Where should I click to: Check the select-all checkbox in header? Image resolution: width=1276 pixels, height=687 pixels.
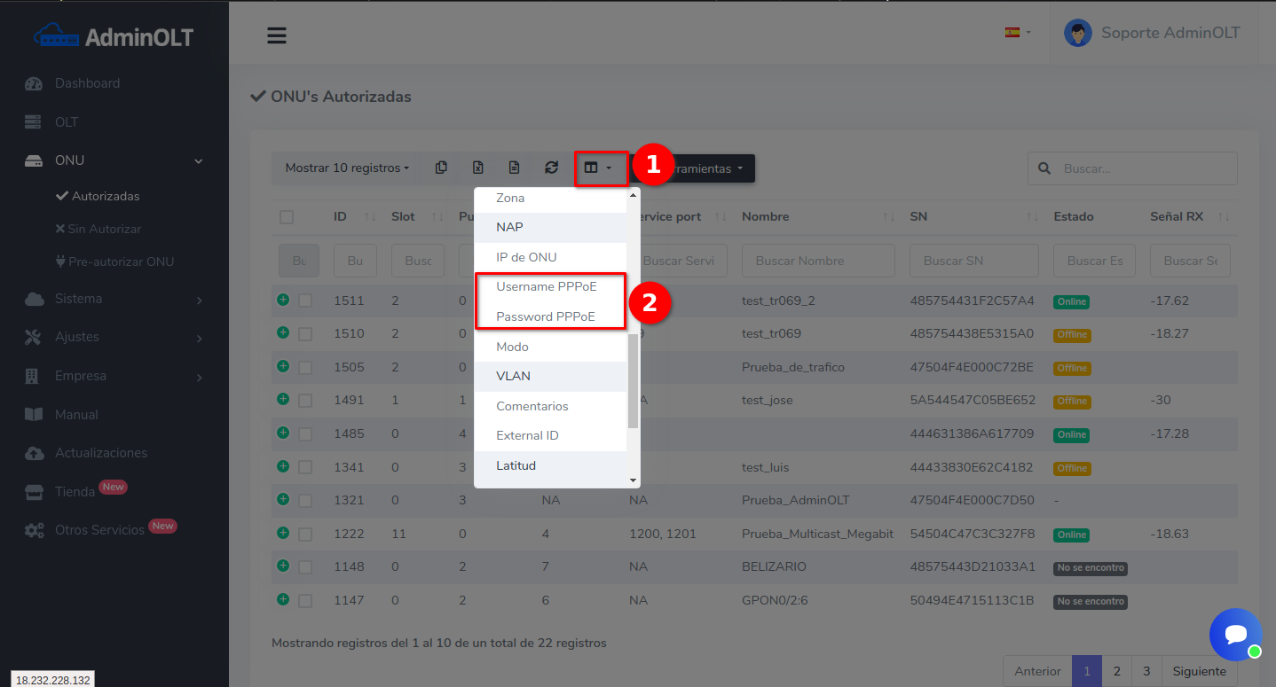click(287, 217)
